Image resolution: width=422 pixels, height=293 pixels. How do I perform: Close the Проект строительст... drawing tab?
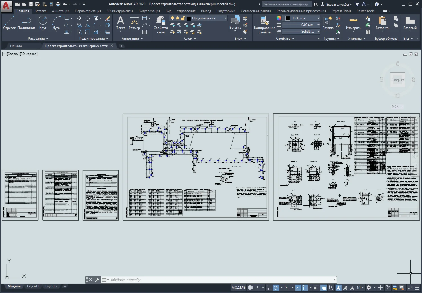tap(112, 46)
